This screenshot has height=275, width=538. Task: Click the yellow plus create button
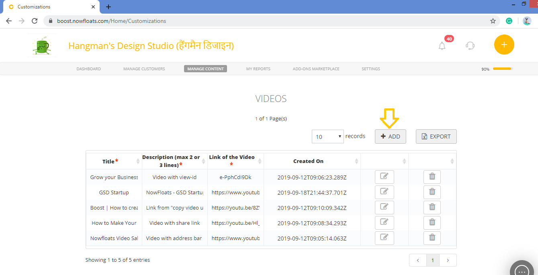tap(504, 45)
